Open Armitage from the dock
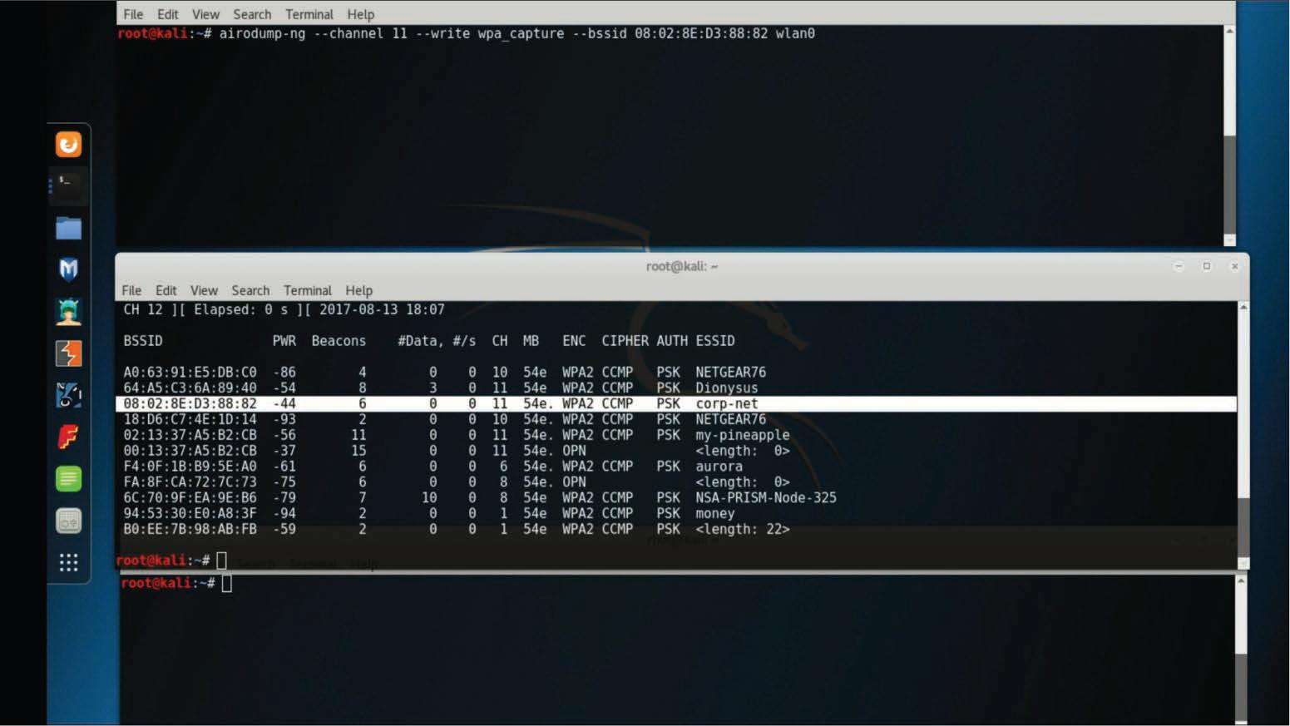 coord(68,311)
